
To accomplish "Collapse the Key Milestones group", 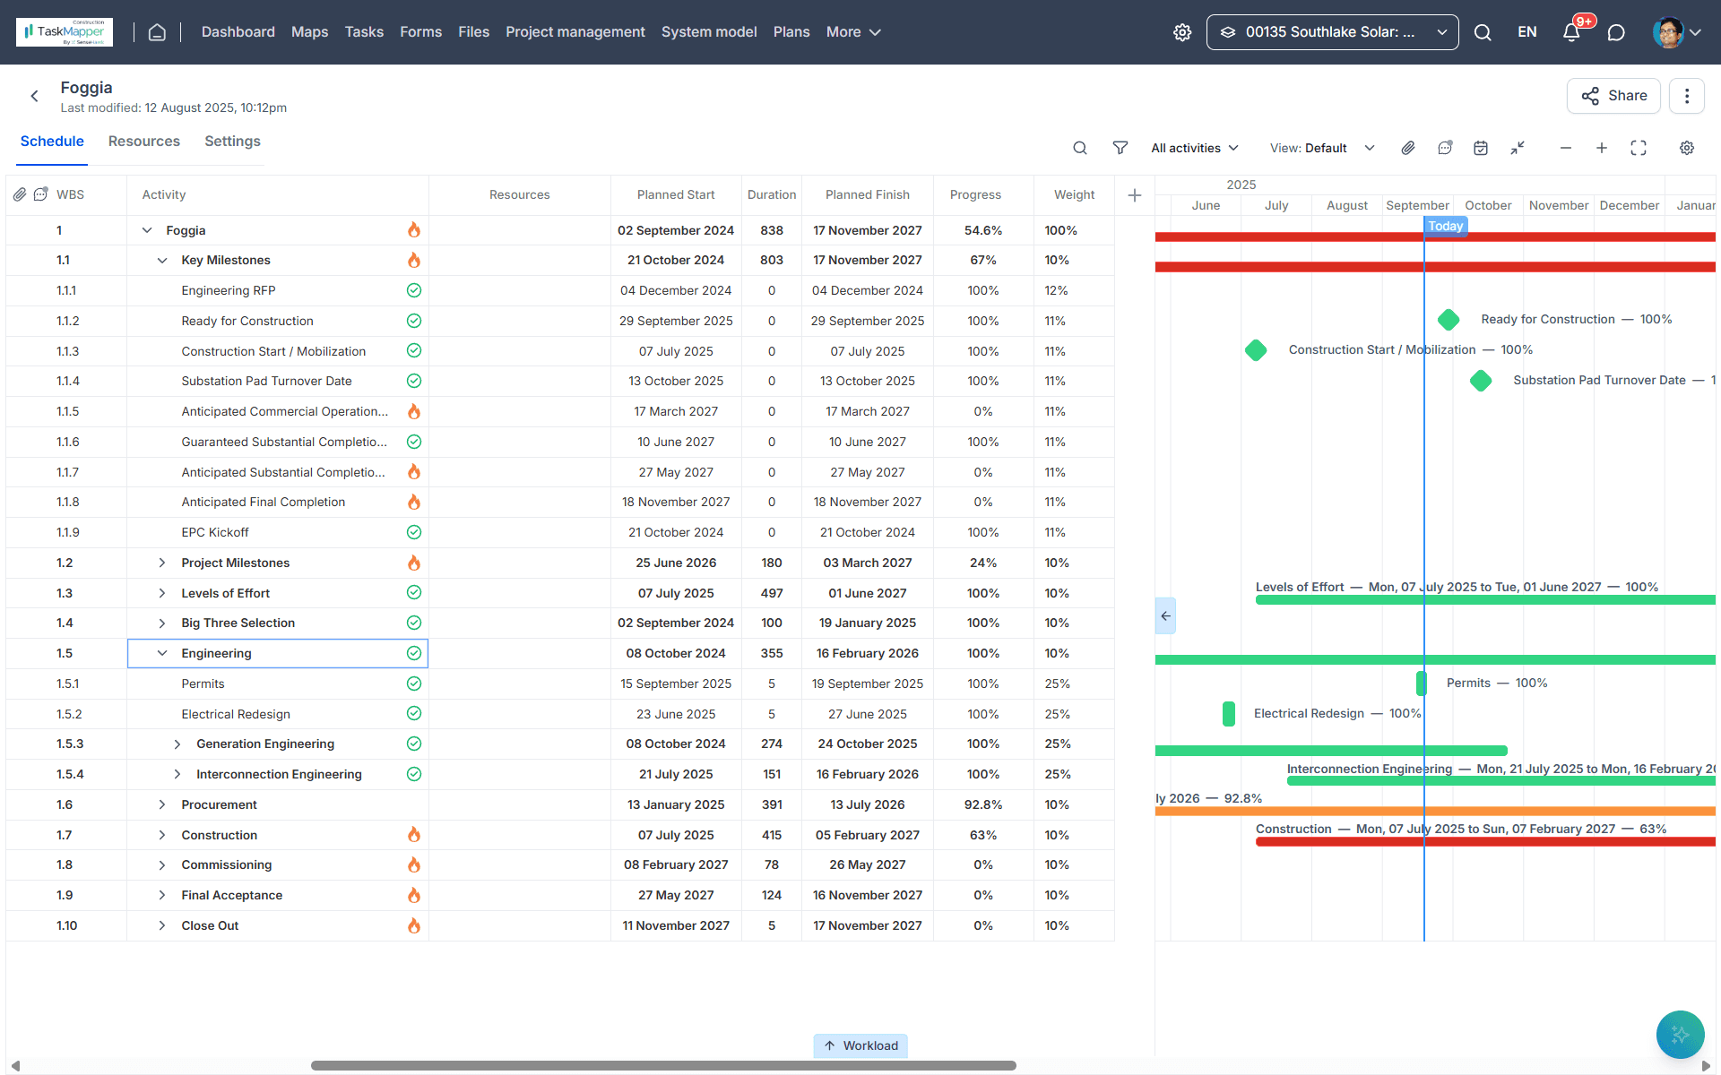I will pyautogui.click(x=162, y=260).
